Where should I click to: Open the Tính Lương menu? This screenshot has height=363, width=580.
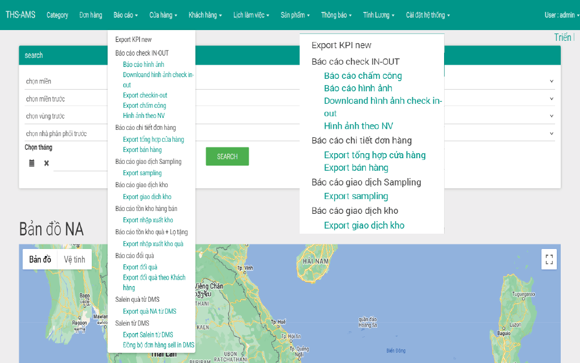(x=379, y=15)
